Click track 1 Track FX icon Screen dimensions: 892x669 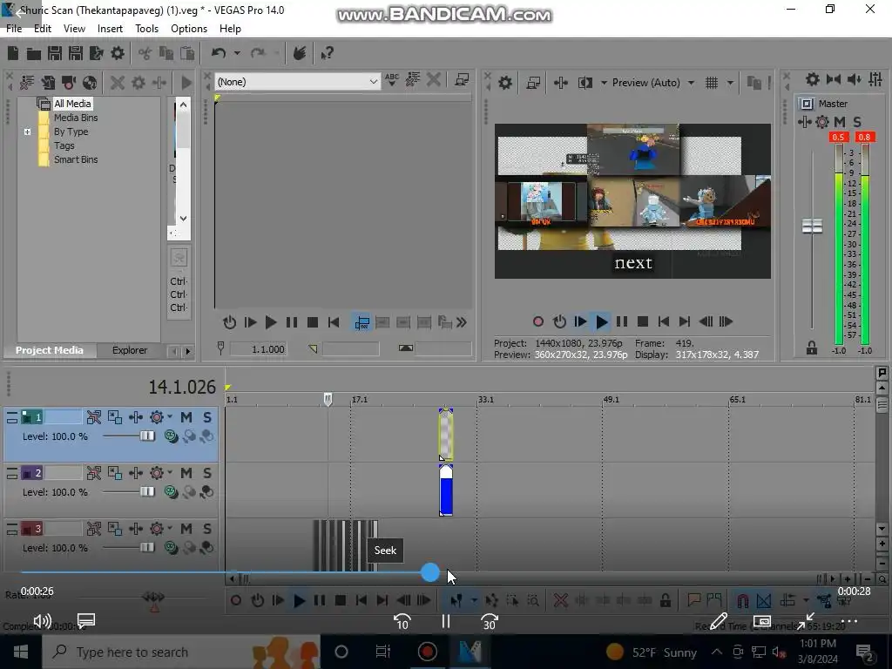[x=136, y=417]
